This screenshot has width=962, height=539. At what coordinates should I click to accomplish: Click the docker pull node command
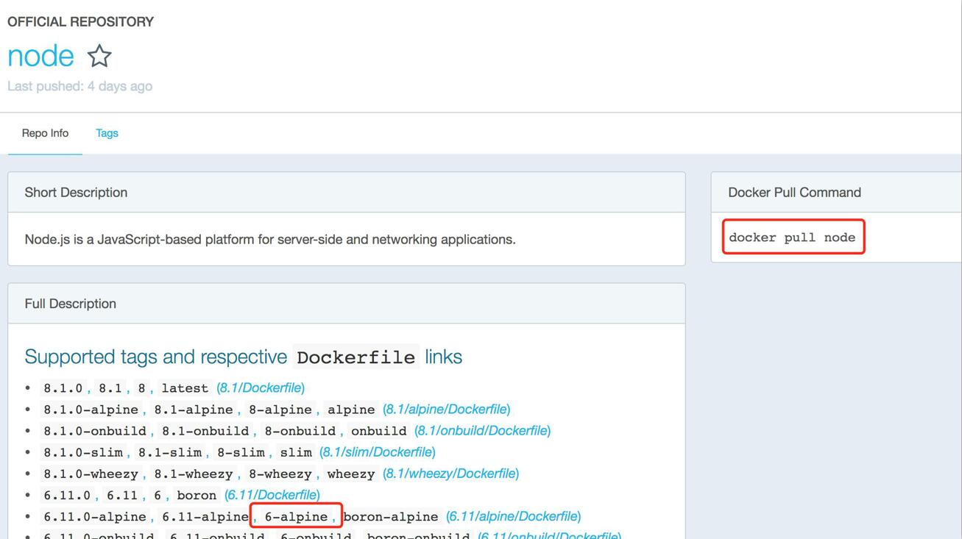(x=792, y=238)
